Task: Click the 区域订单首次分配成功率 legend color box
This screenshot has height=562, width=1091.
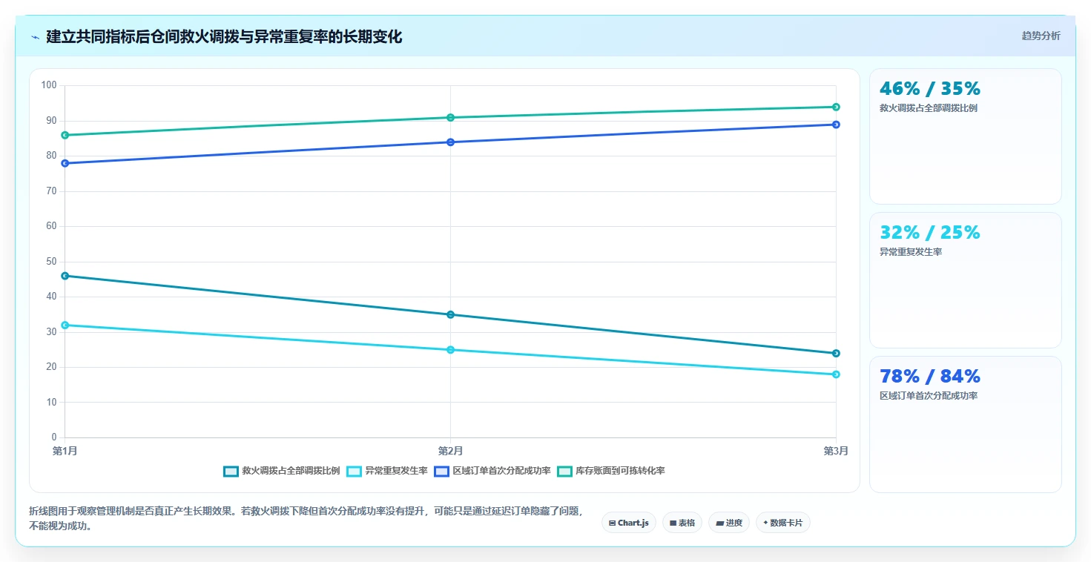Action: click(x=441, y=471)
